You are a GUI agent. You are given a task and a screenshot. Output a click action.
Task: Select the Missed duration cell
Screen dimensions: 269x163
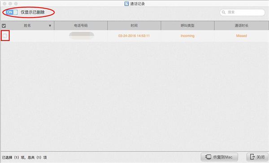pos(241,36)
